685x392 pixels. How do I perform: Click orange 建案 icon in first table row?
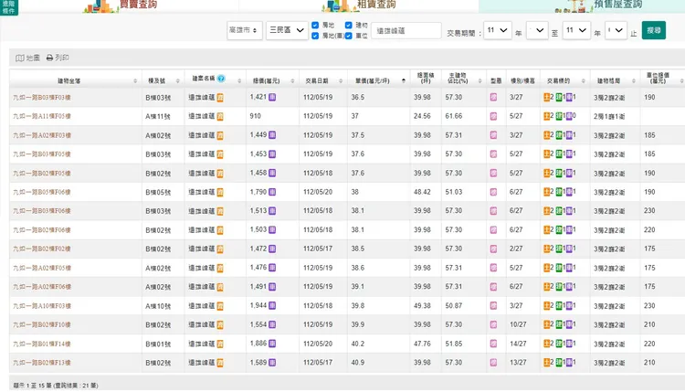tap(220, 97)
